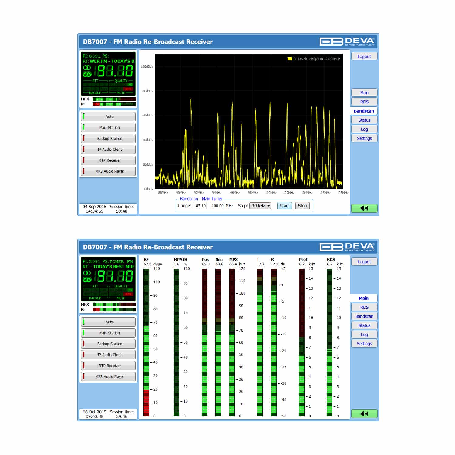Image resolution: width=455 pixels, height=455 pixels.
Task: Click PI:8091 text in top display
Action: click(91, 56)
